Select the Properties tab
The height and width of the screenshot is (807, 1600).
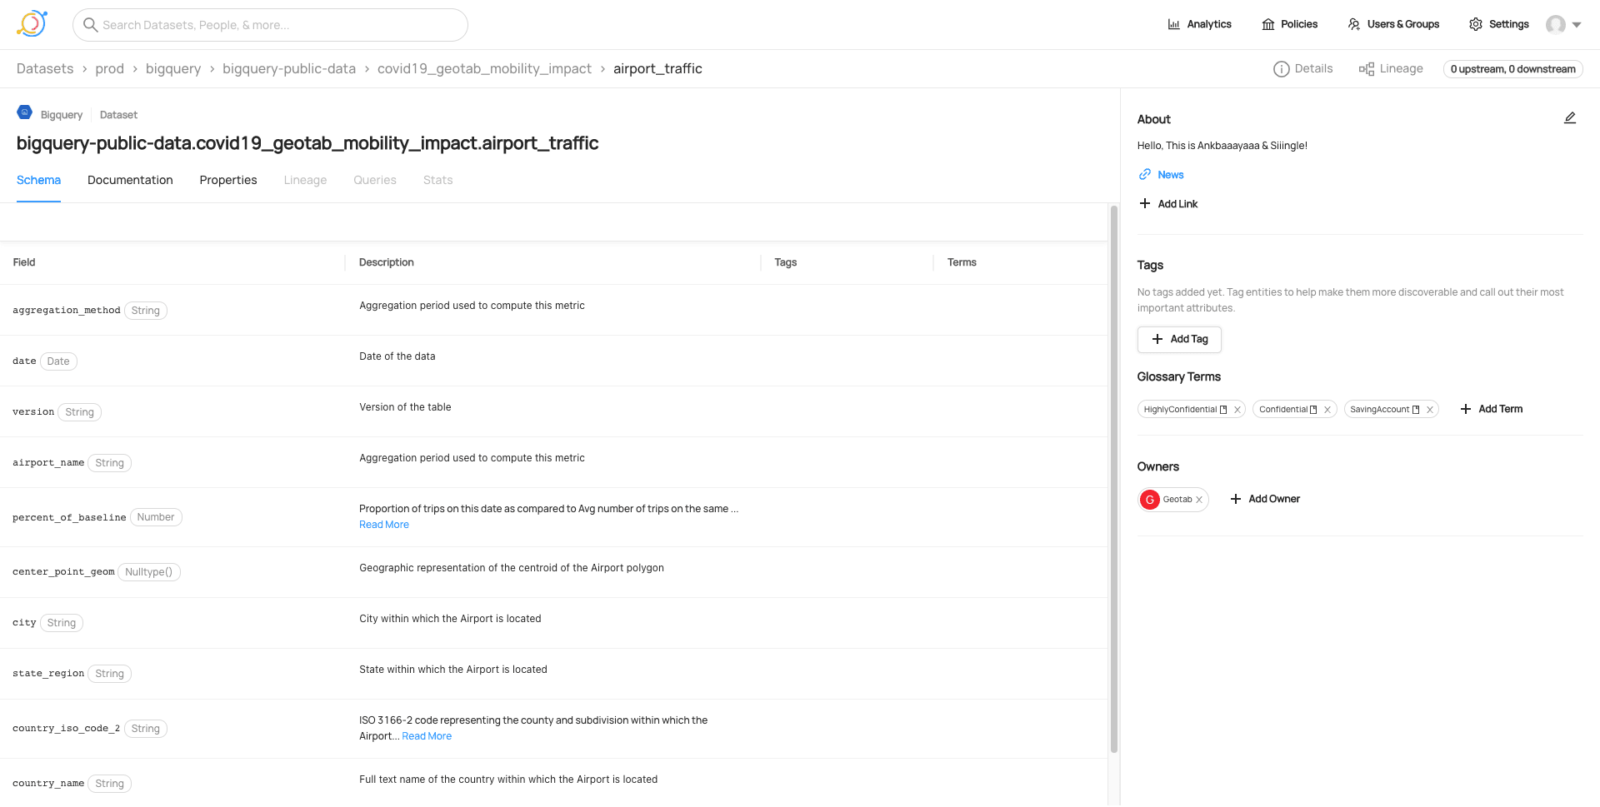(x=228, y=180)
